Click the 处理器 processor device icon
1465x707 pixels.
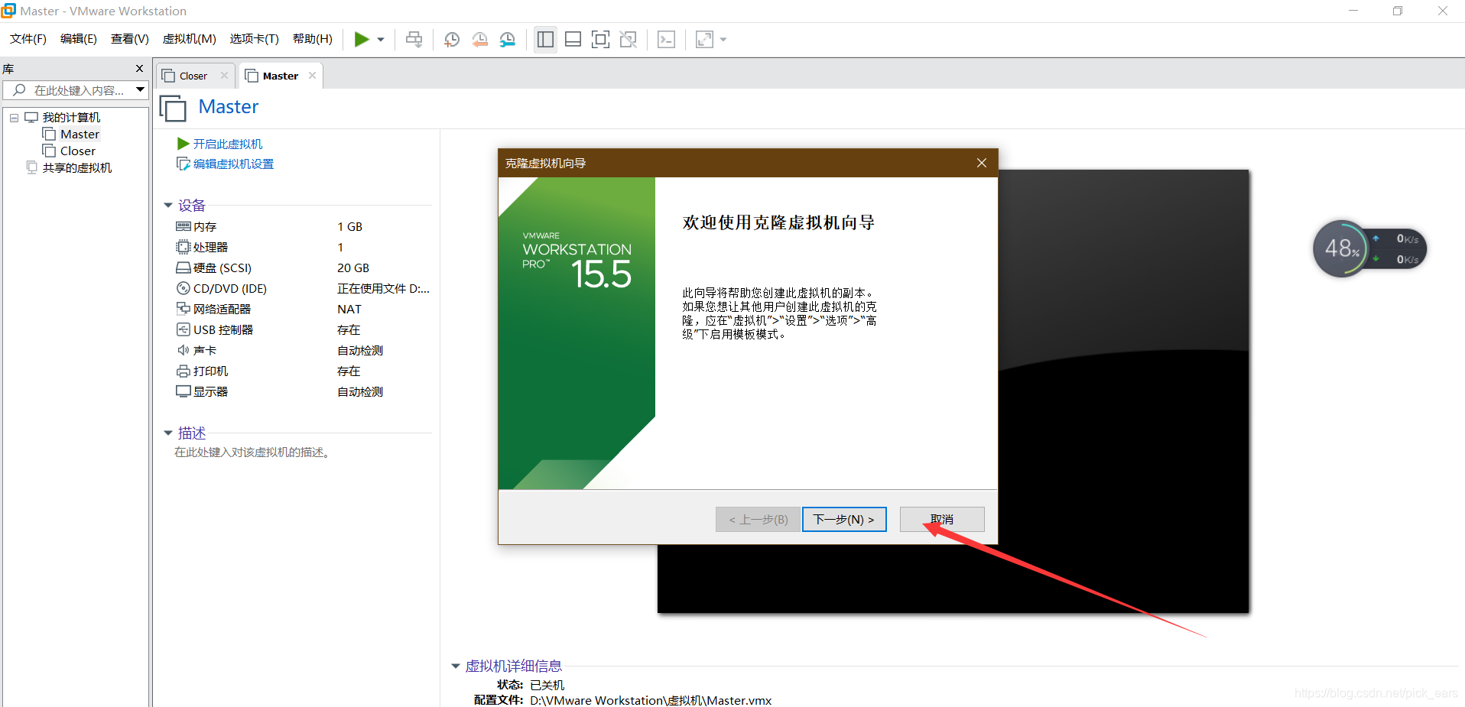184,247
